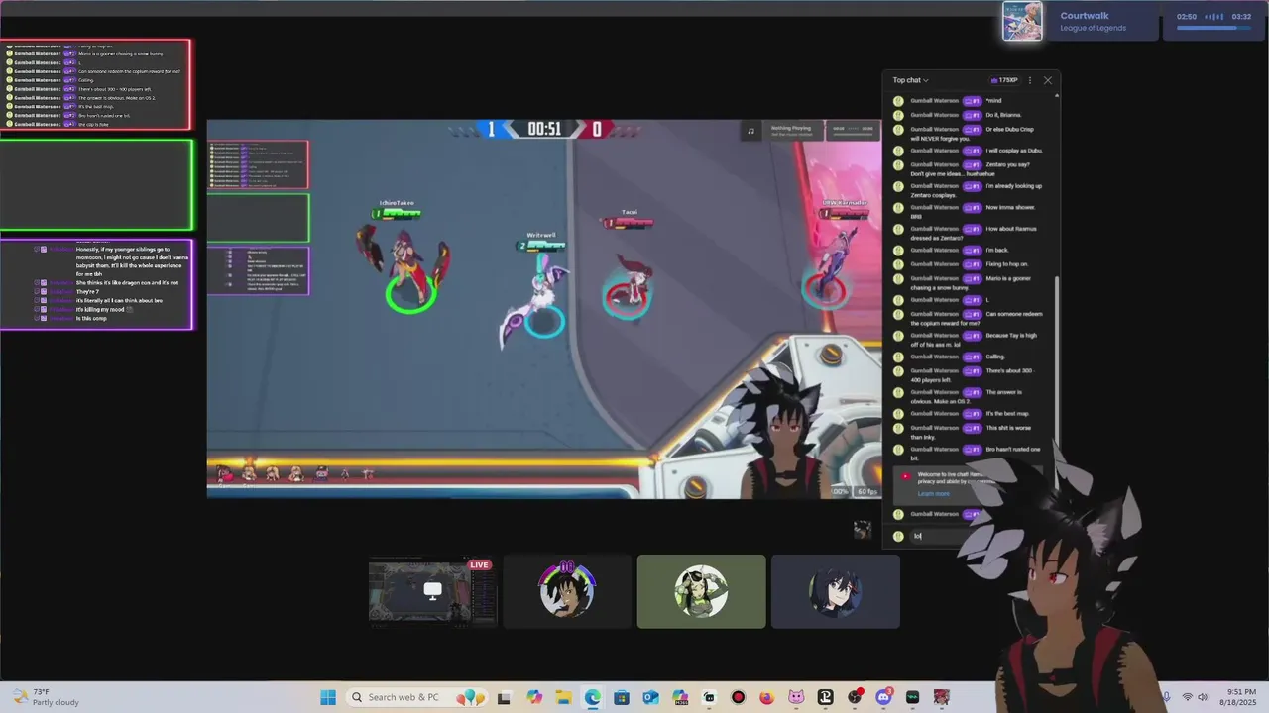Launch Copilot from the taskbar
The width and height of the screenshot is (1269, 713).
tap(534, 697)
